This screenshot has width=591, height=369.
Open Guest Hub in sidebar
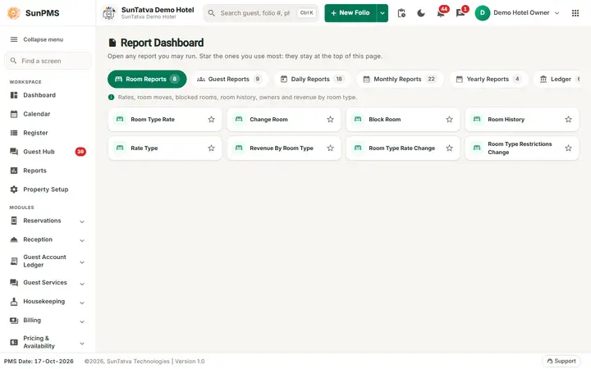48,152
